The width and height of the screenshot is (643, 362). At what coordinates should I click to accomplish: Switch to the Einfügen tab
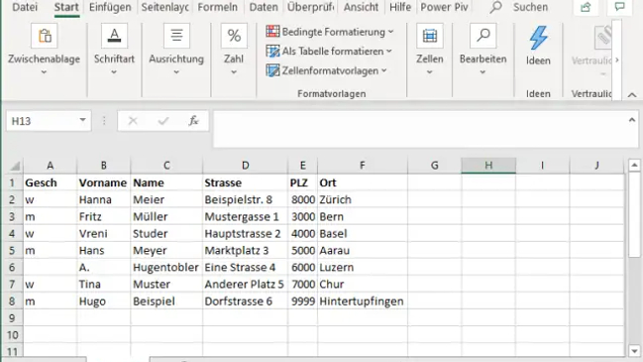click(110, 7)
